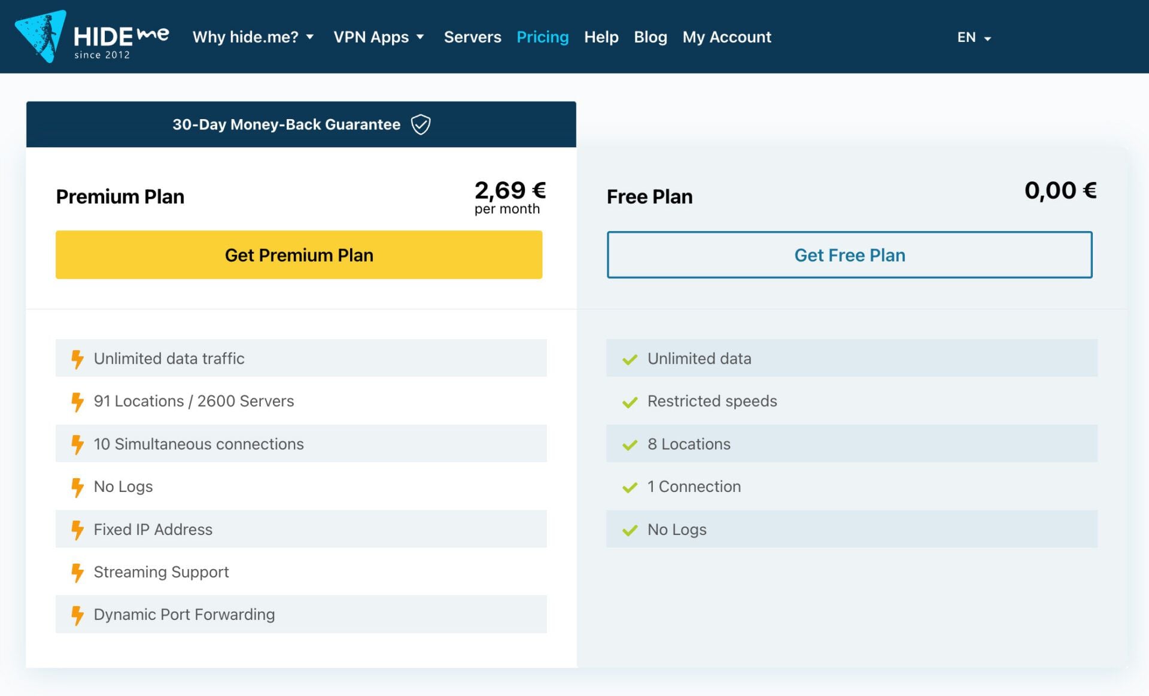Click the checkmark beside 8 Locations

[629, 444]
